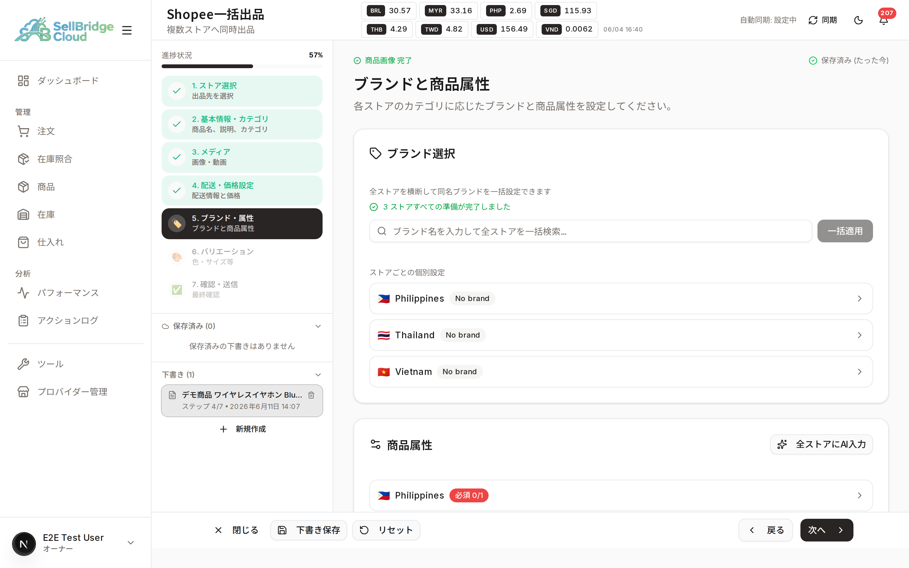Click the 商品属性 sliders icon
909x568 pixels.
point(375,445)
